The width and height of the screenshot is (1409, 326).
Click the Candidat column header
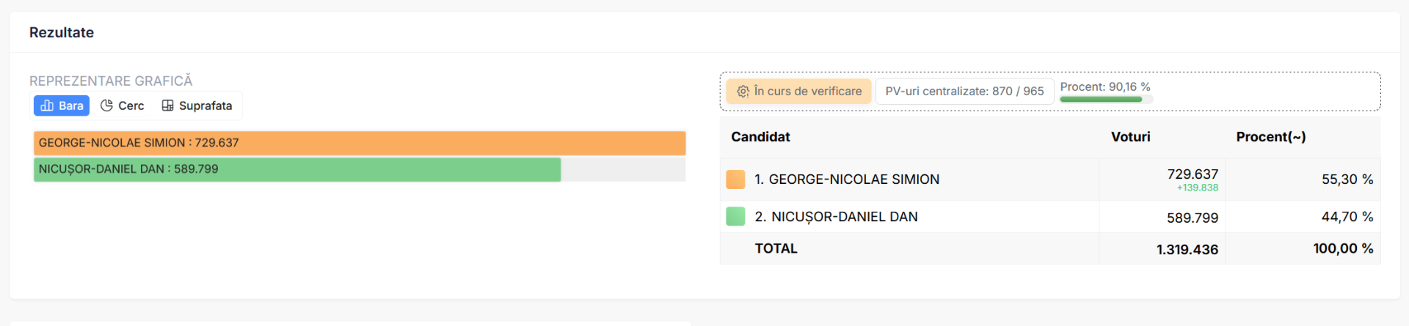(x=760, y=137)
